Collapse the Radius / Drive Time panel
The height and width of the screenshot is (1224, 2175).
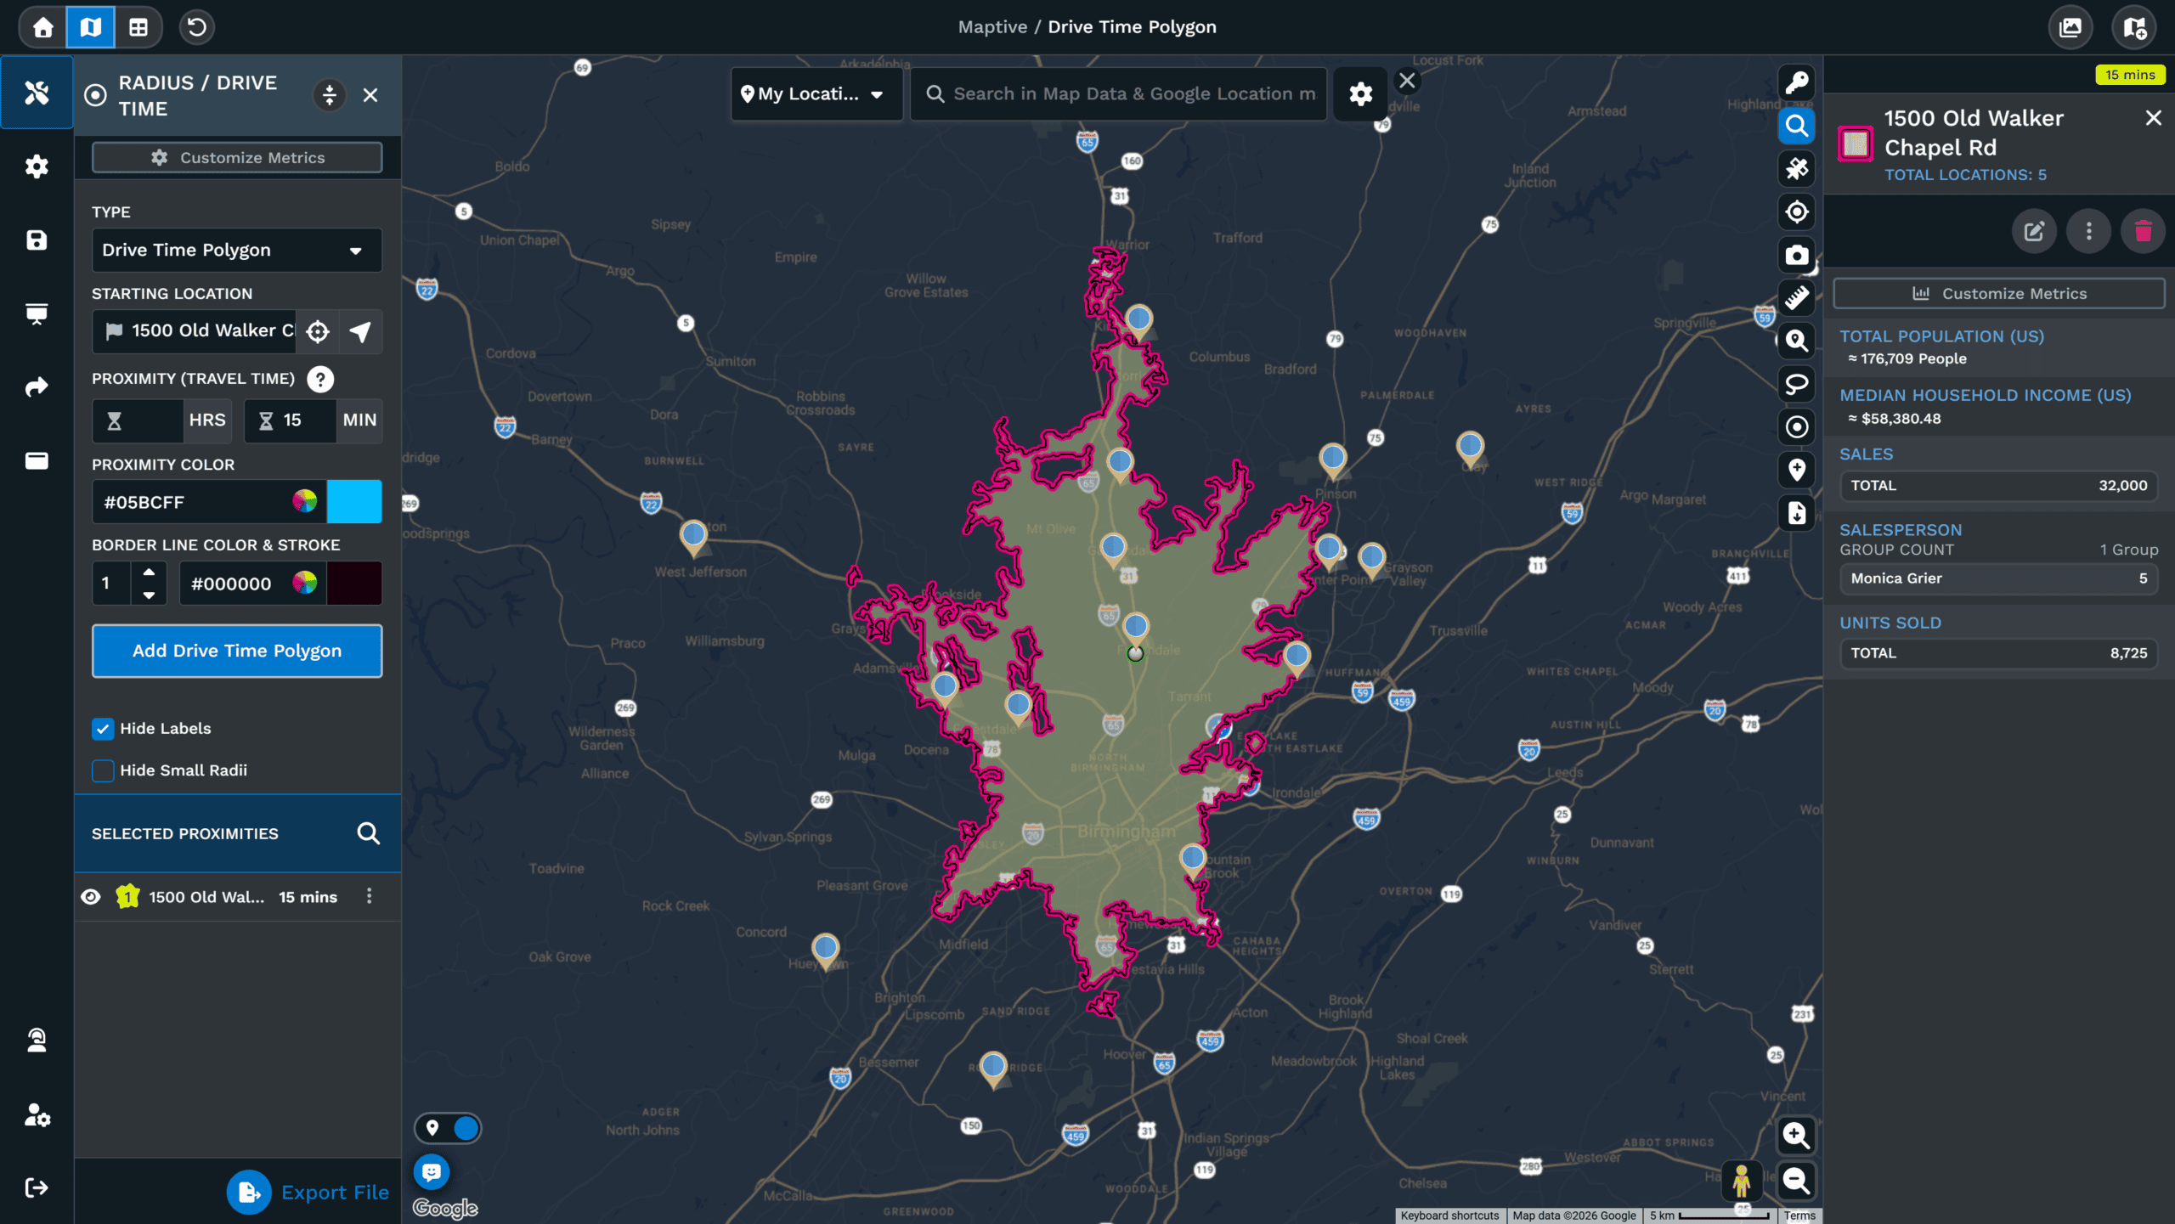pyautogui.click(x=330, y=95)
